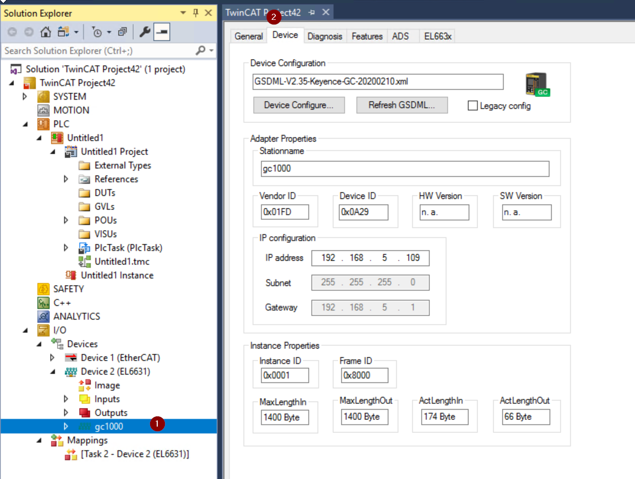Select the Device tab

[285, 35]
